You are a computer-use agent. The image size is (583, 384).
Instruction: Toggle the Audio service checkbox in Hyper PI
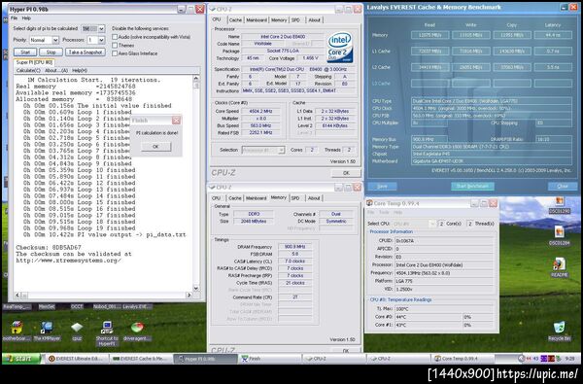(x=115, y=37)
